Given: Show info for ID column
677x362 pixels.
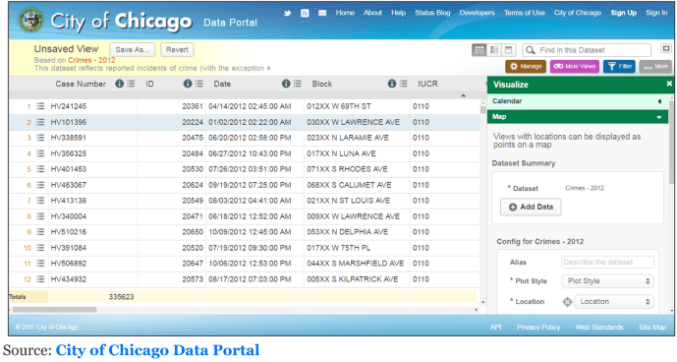Looking at the screenshot, I should 188,84.
